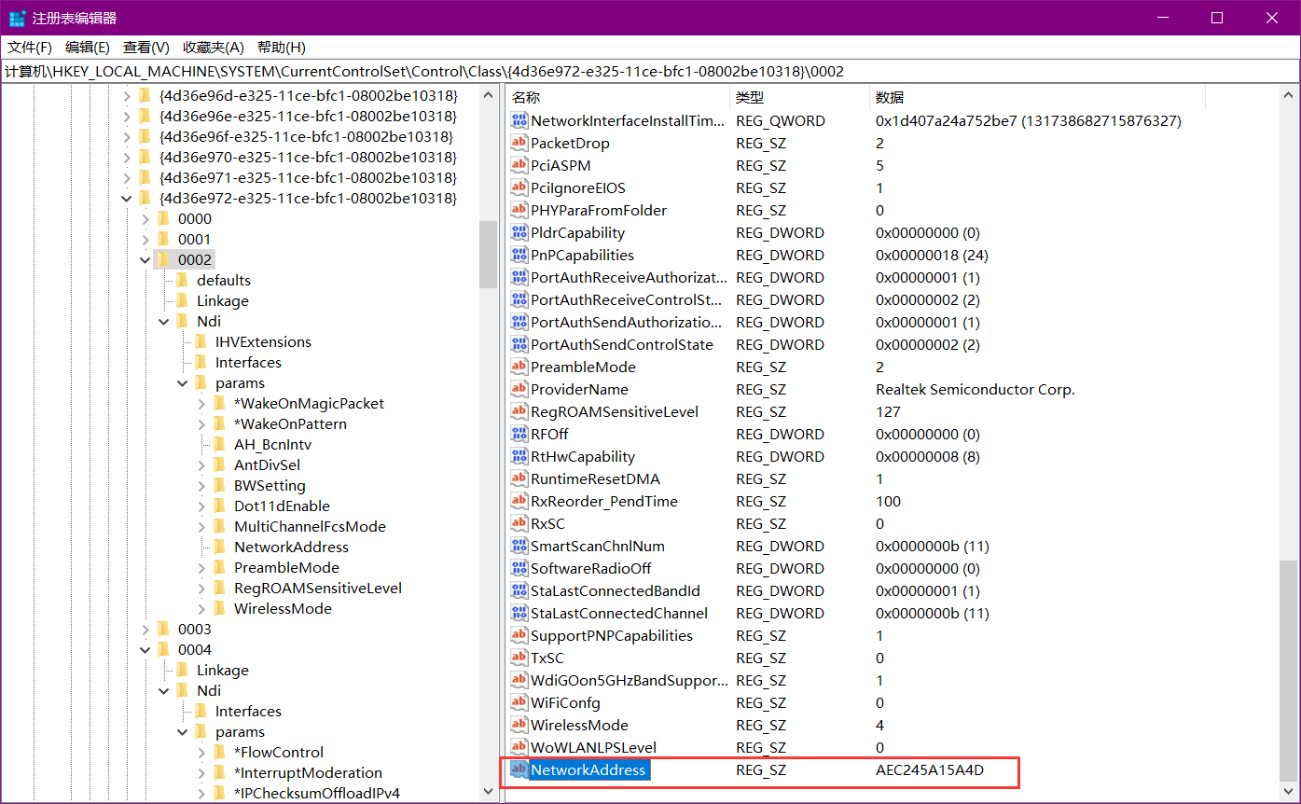Click the folder icon of BWSetting
The image size is (1301, 804).
click(219, 485)
